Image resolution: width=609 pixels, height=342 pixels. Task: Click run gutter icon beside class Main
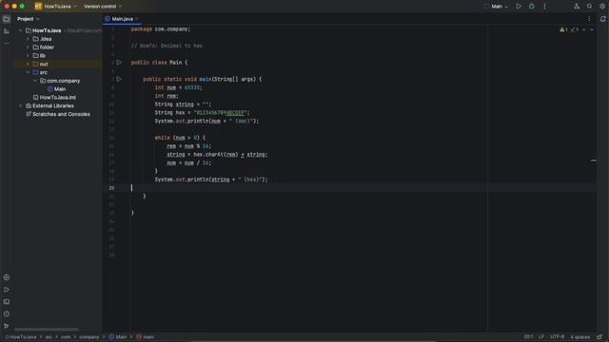(x=119, y=63)
